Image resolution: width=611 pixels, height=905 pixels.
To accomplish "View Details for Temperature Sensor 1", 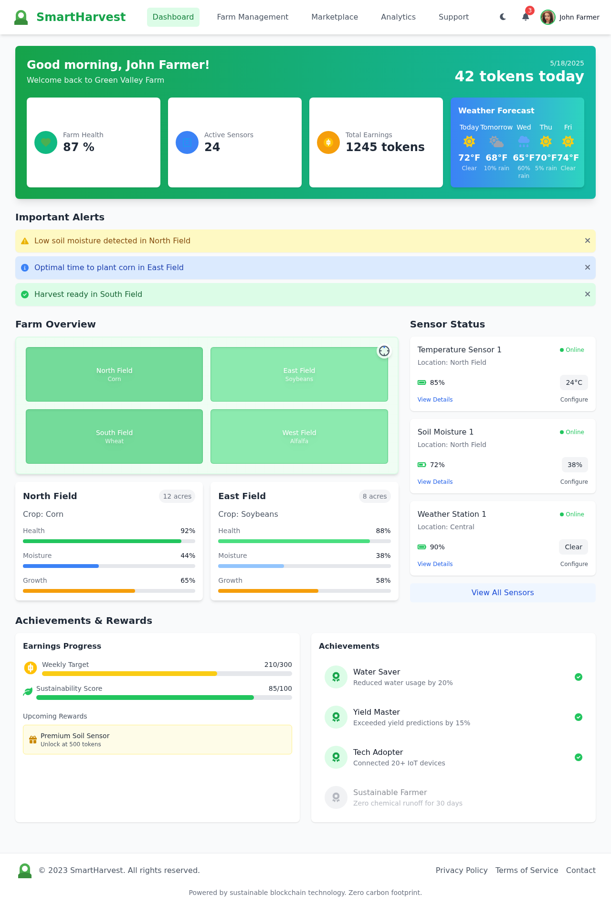I will coord(435,400).
